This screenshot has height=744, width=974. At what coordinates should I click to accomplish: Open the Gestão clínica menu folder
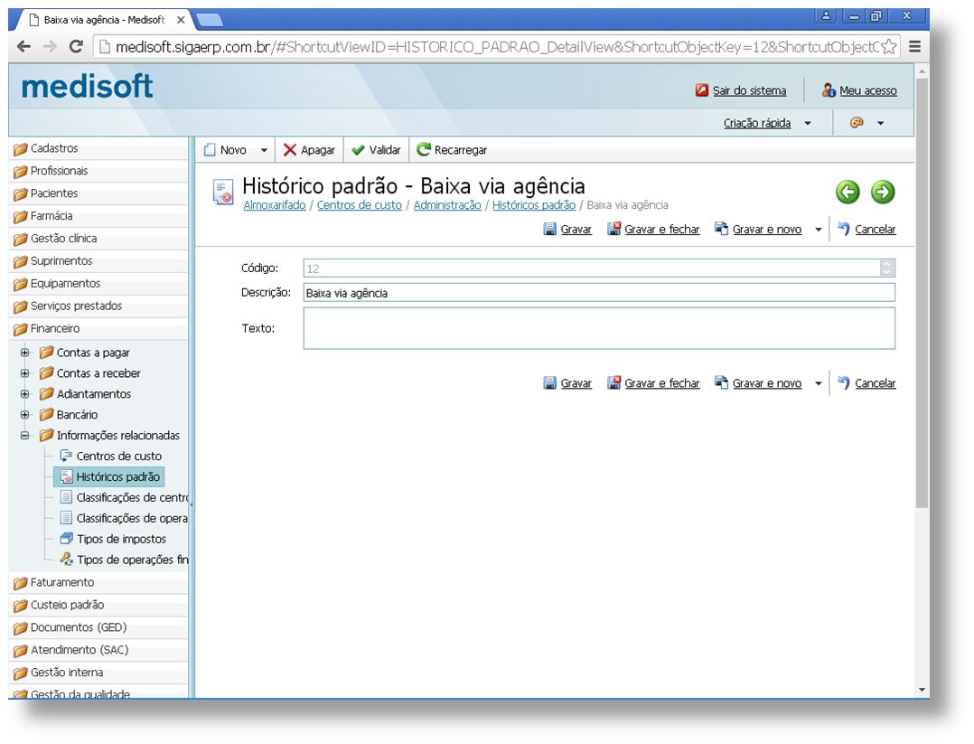point(98,238)
